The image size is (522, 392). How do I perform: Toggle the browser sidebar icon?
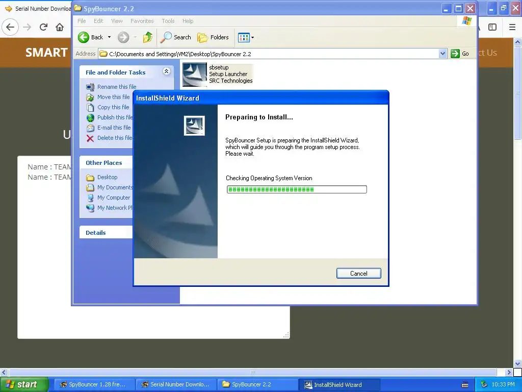coord(492,27)
